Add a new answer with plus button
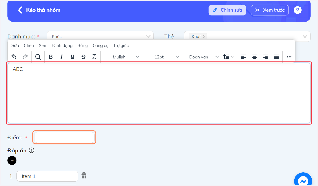 pyautogui.click(x=12, y=160)
